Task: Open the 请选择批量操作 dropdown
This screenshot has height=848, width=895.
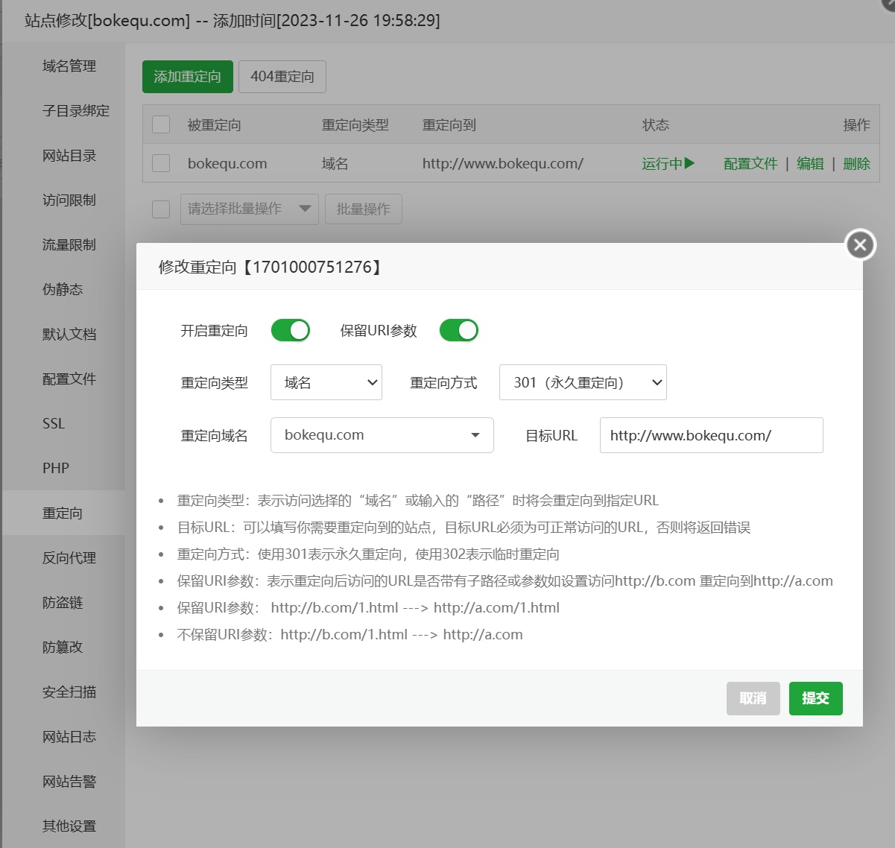Action: click(250, 209)
